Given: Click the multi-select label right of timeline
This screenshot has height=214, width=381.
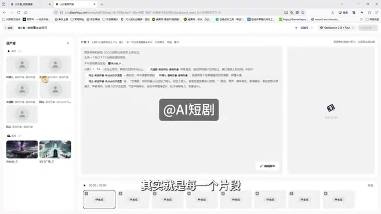Looking at the screenshot, I should pyautogui.click(x=370, y=185).
